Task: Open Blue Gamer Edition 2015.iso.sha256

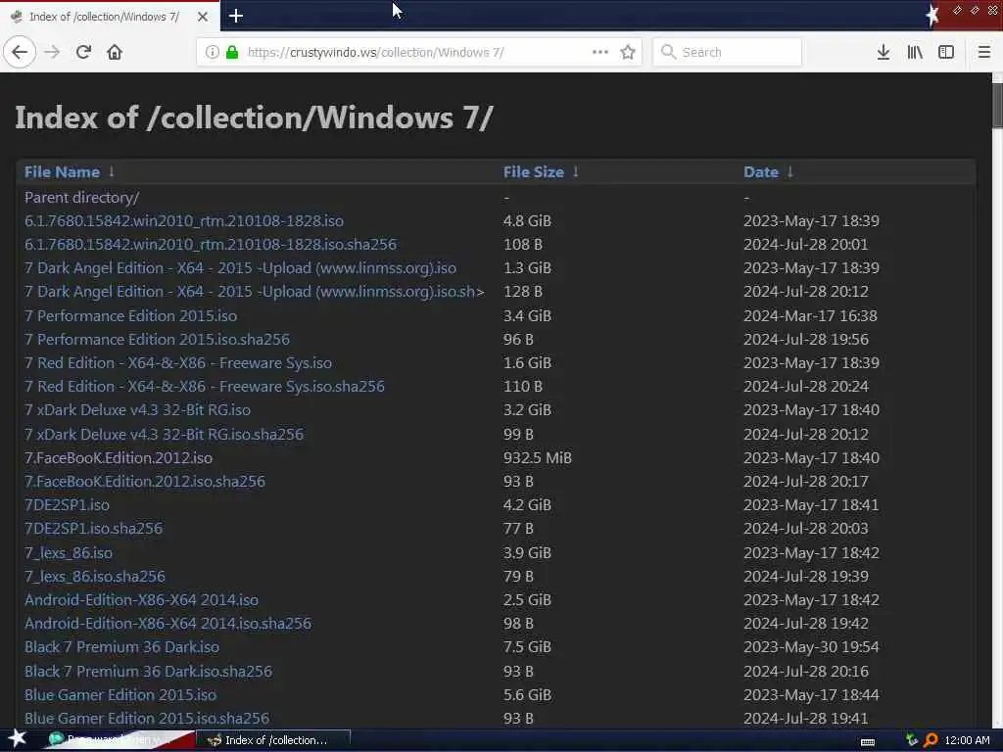Action: [x=147, y=718]
